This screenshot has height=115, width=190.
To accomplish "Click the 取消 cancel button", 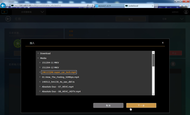I will click(108, 105).
